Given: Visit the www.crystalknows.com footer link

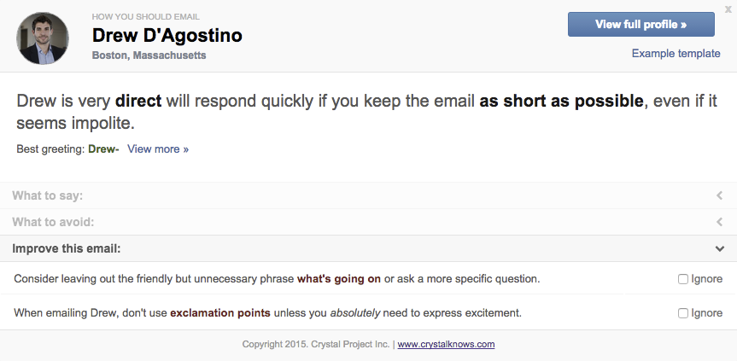Looking at the screenshot, I should point(446,345).
